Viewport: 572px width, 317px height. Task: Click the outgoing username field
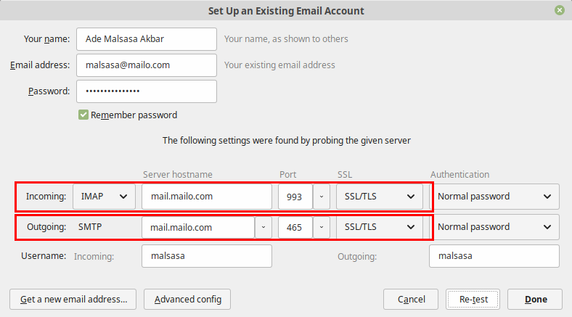tap(494, 256)
